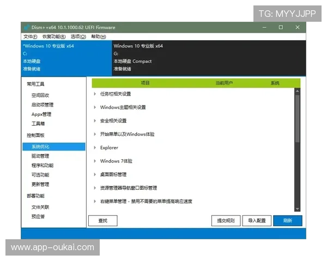Click the 桌面图标管理 row label
The width and height of the screenshot is (327, 261).
pos(113,175)
